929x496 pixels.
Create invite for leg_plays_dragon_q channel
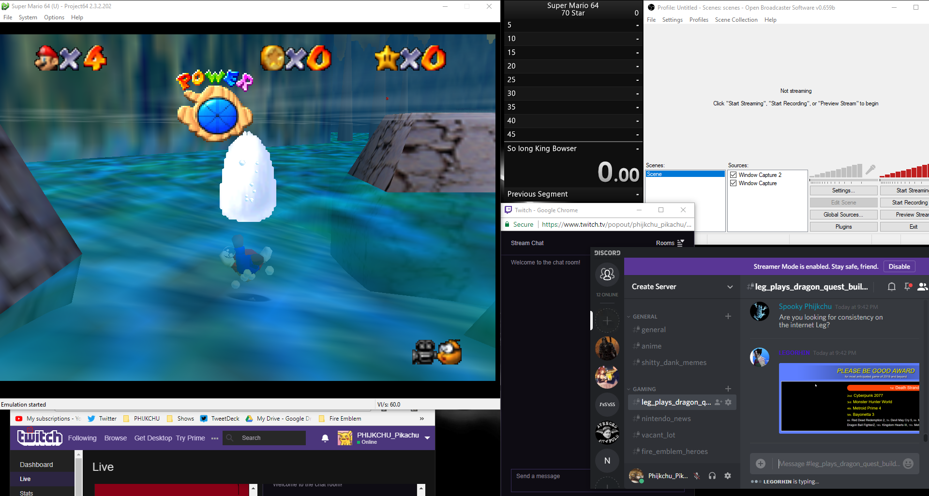(718, 402)
